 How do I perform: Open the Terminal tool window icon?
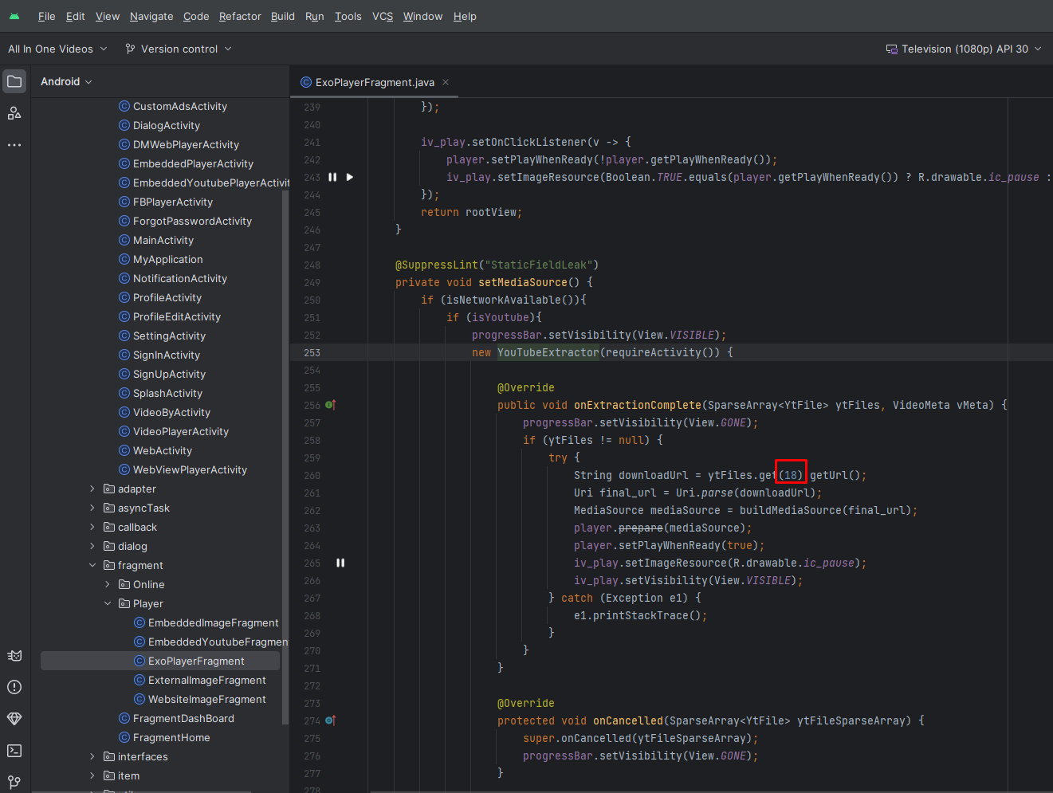(x=14, y=751)
